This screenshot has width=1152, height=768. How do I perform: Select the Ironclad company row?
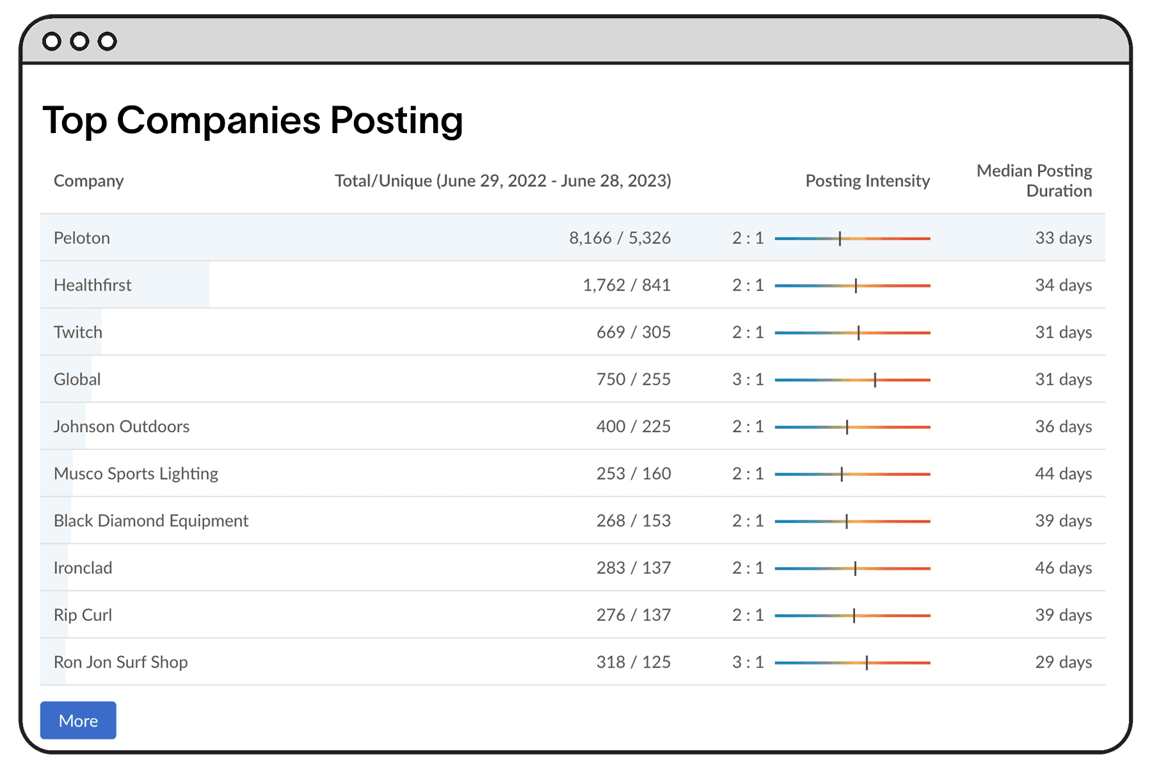(572, 568)
